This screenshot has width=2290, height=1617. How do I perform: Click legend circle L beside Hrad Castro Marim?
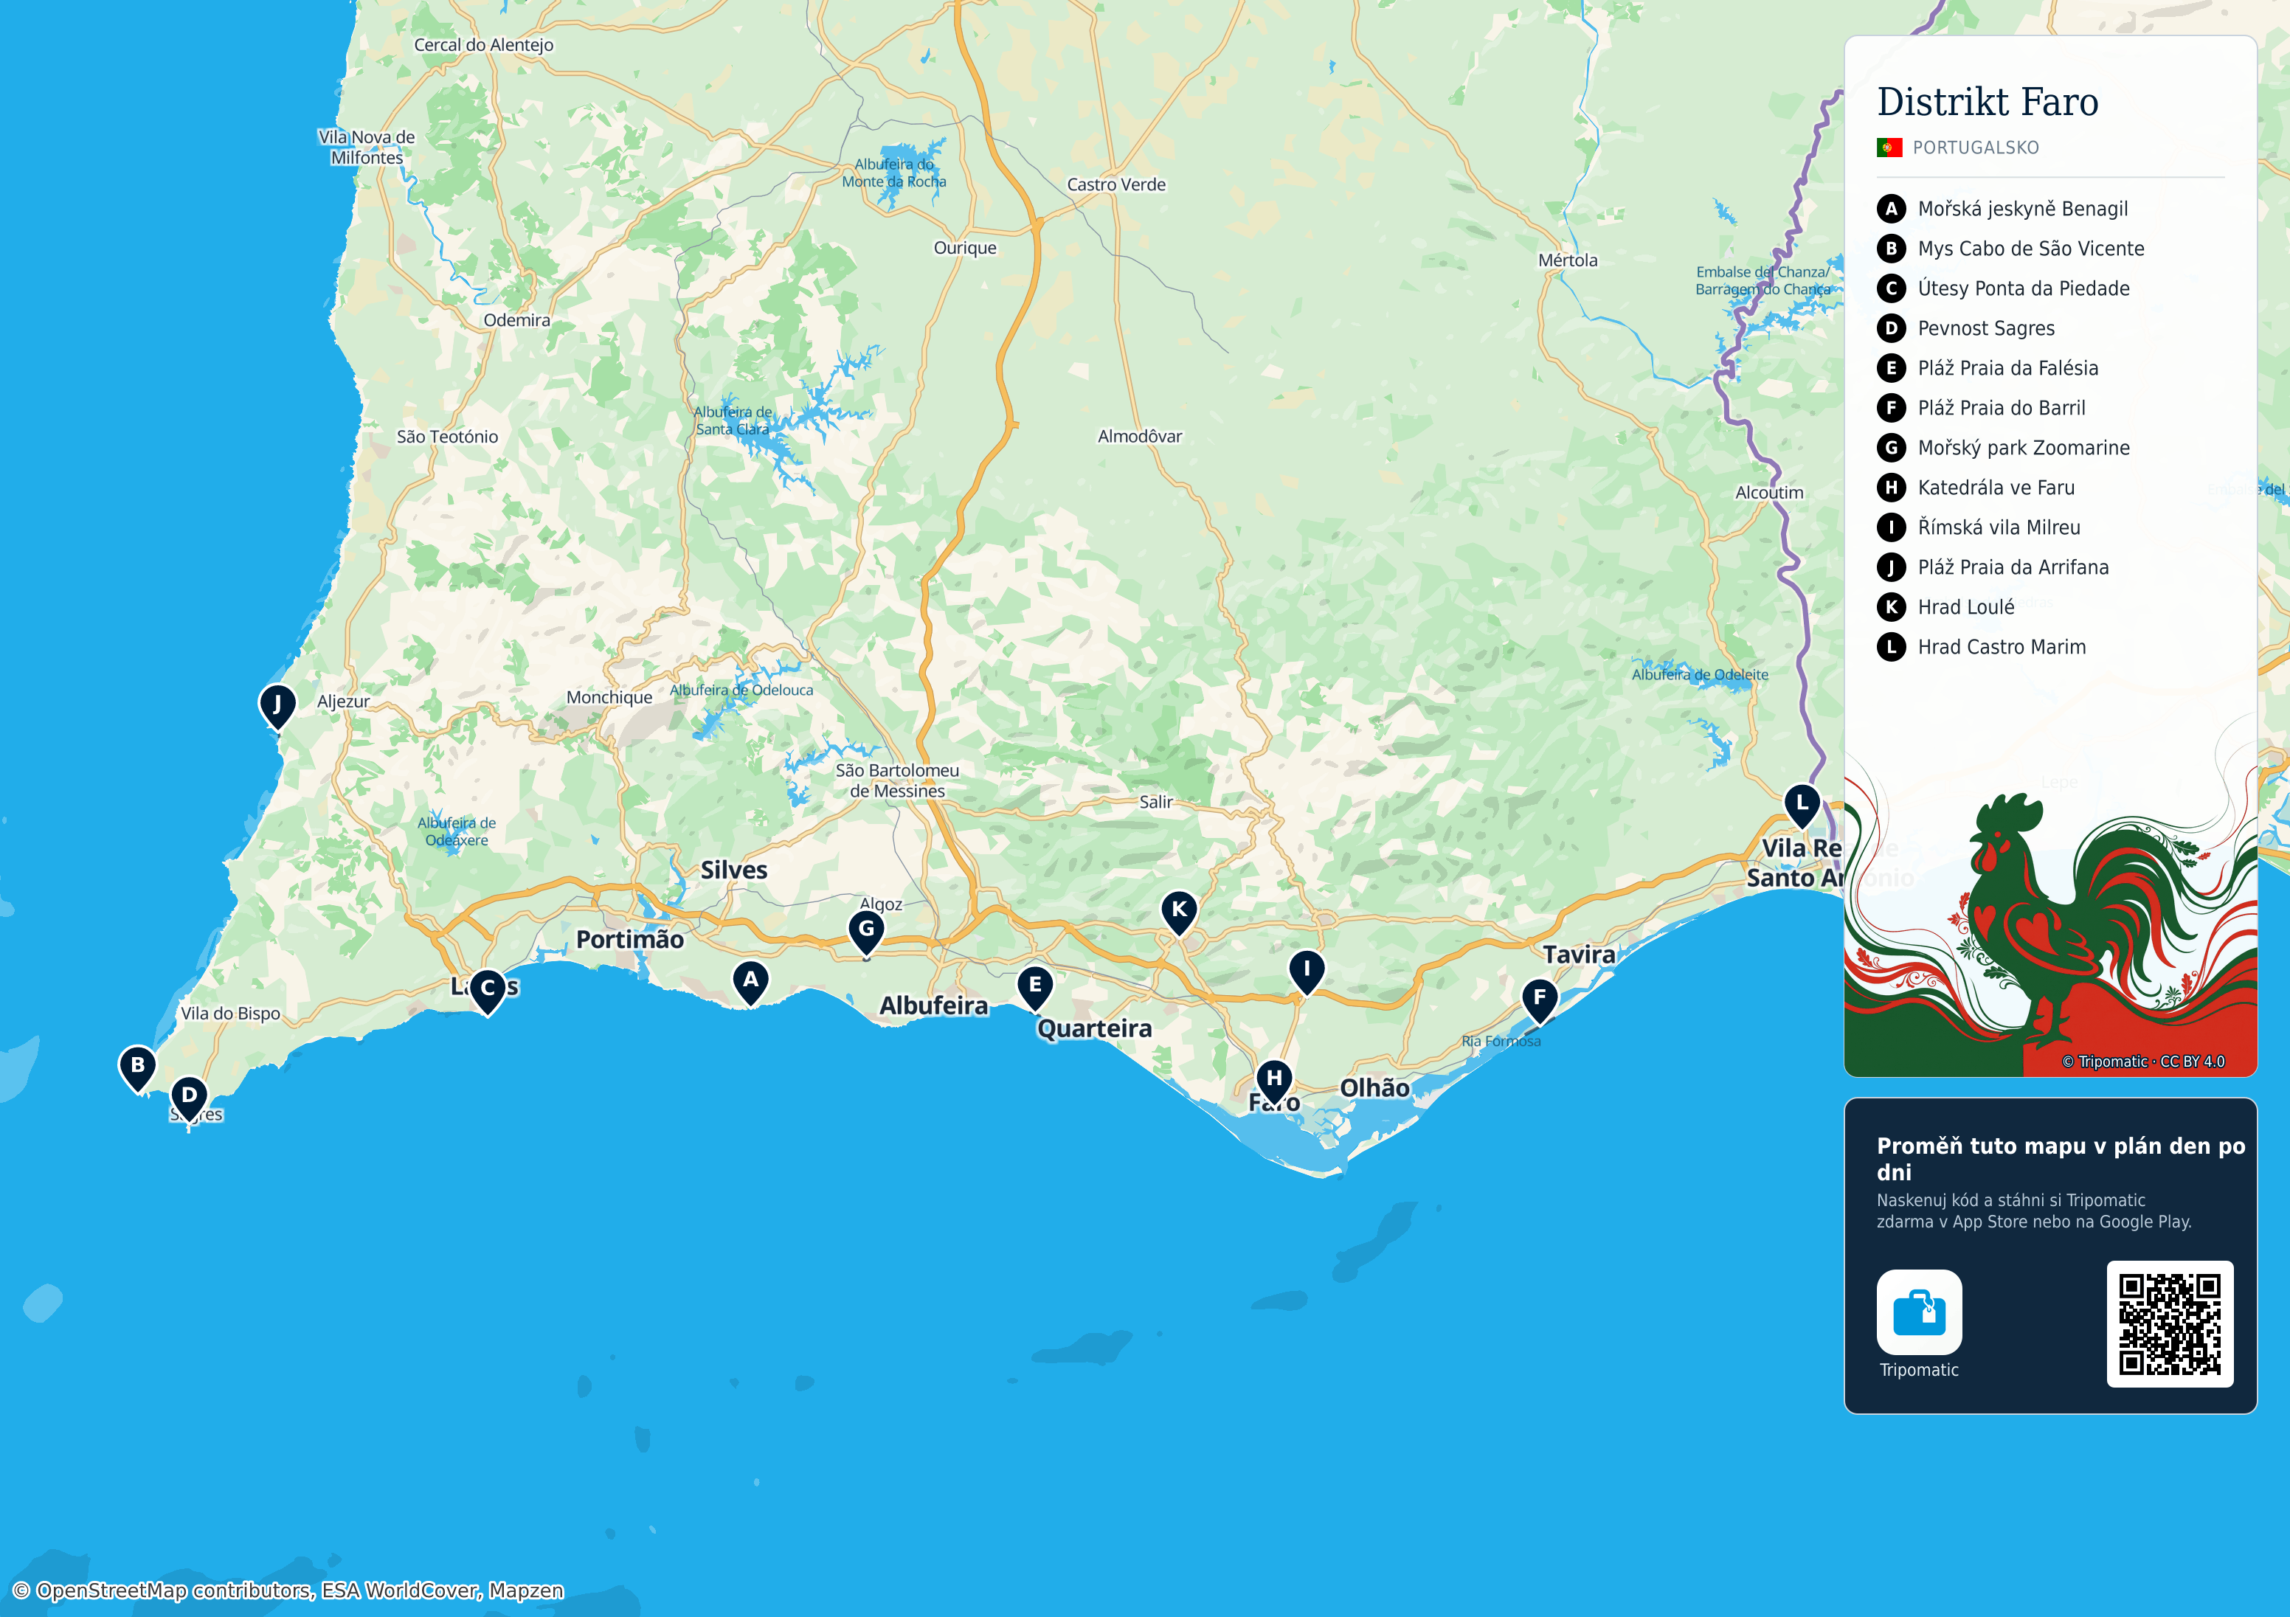[1891, 646]
